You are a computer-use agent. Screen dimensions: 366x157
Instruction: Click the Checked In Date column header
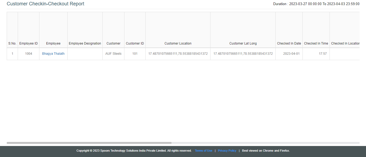[x=289, y=43]
